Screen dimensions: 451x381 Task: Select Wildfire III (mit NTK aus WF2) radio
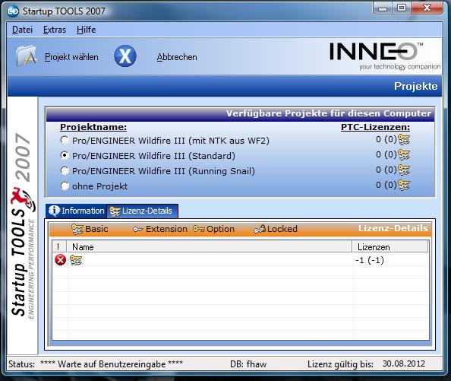65,141
